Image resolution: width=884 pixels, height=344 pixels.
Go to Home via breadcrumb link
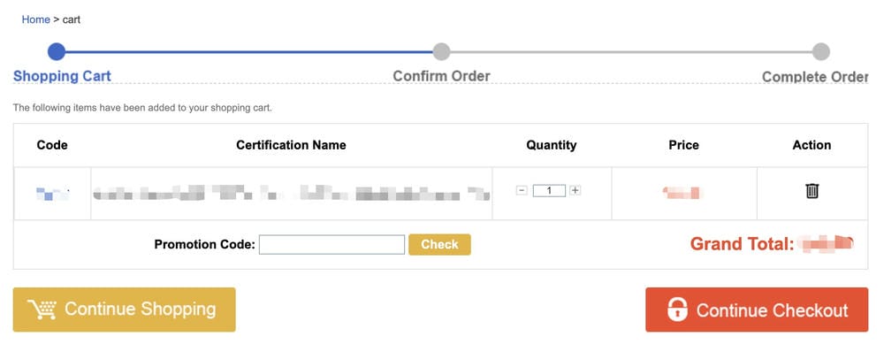click(x=36, y=19)
